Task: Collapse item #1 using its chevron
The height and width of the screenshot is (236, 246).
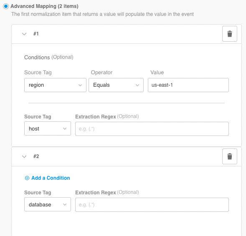Action: pyautogui.click(x=24, y=34)
